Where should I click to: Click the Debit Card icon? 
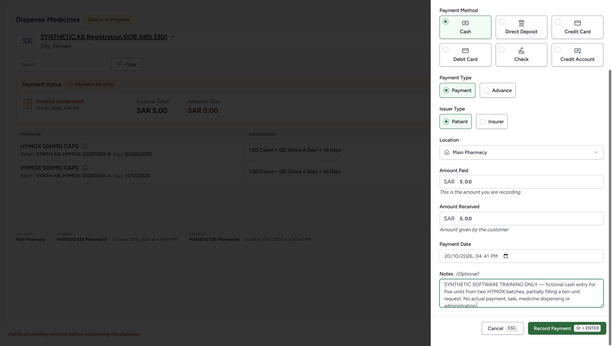pyautogui.click(x=465, y=51)
